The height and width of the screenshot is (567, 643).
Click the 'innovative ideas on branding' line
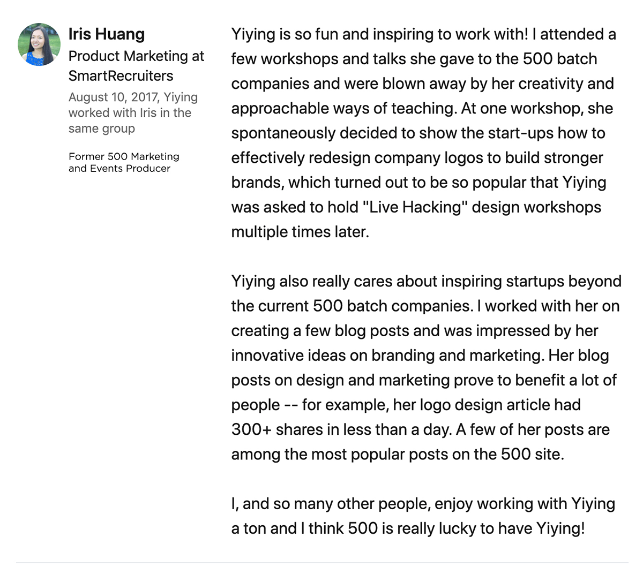[x=420, y=356]
